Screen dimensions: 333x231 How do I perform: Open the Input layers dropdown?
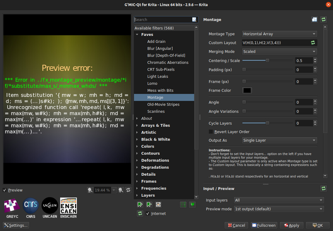point(279,200)
